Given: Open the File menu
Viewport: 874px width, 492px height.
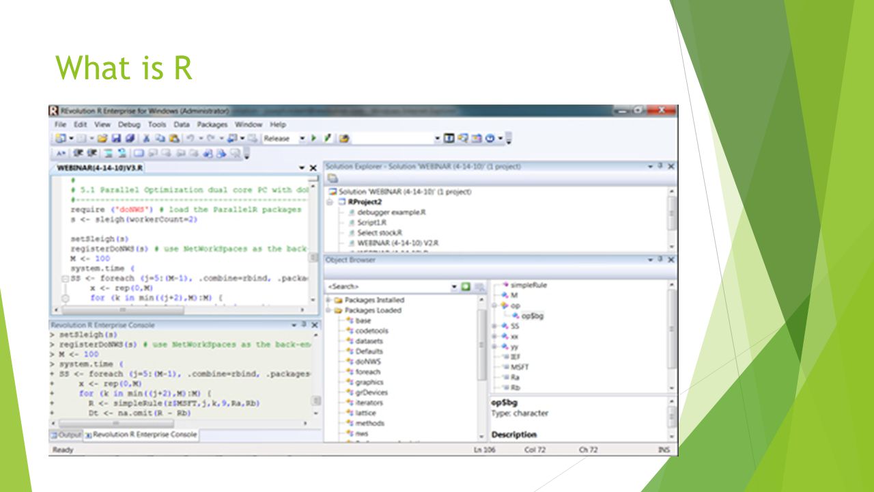Looking at the screenshot, I should (x=60, y=124).
